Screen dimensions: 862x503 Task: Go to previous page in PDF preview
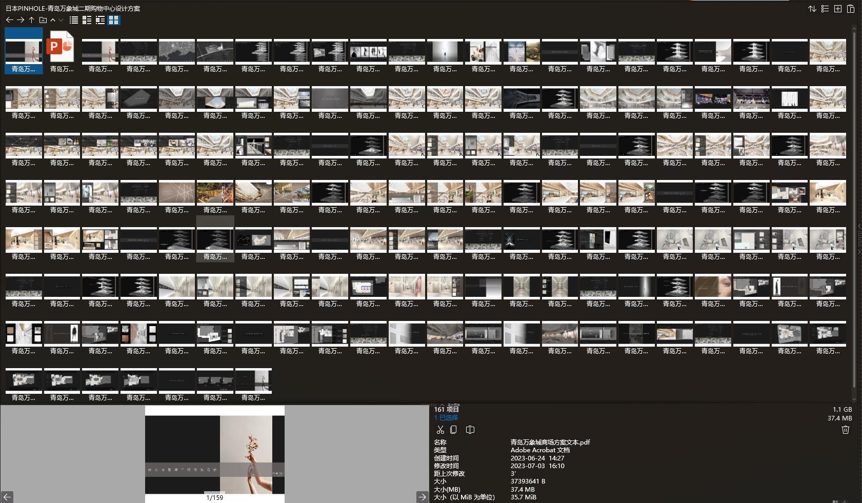tap(7, 496)
